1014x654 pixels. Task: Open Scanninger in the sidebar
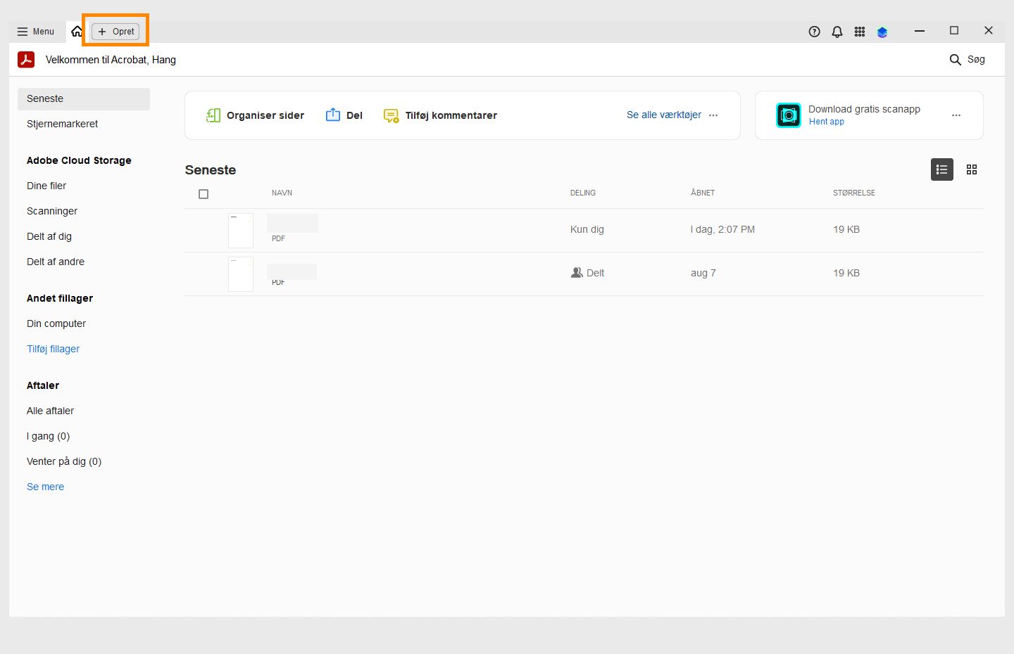[x=52, y=211]
